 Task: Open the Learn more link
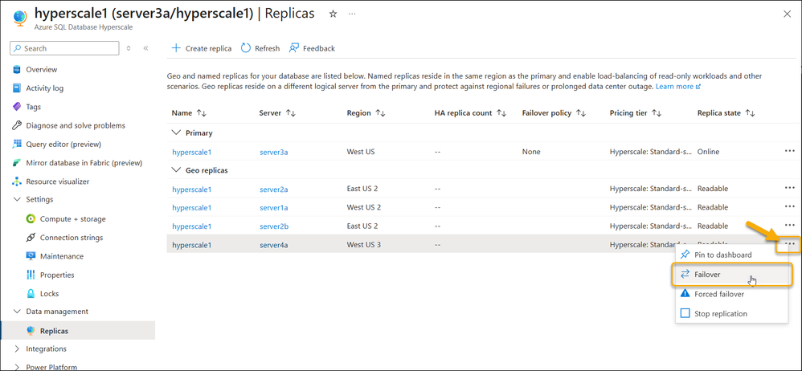[677, 87]
